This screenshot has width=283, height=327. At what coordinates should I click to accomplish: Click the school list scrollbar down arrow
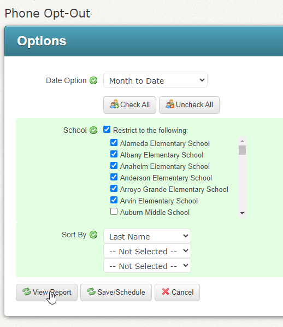[242, 213]
